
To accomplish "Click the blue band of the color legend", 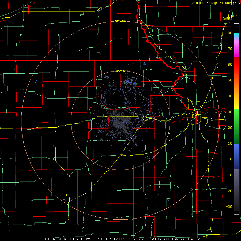I will pyautogui.click(x=236, y=157).
